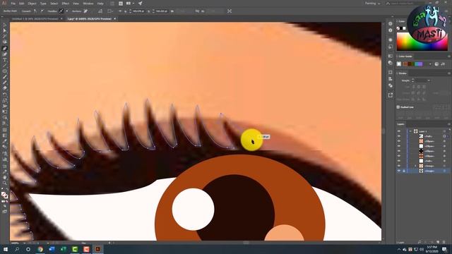Hide the topmost path sublayer

(x=399, y=136)
